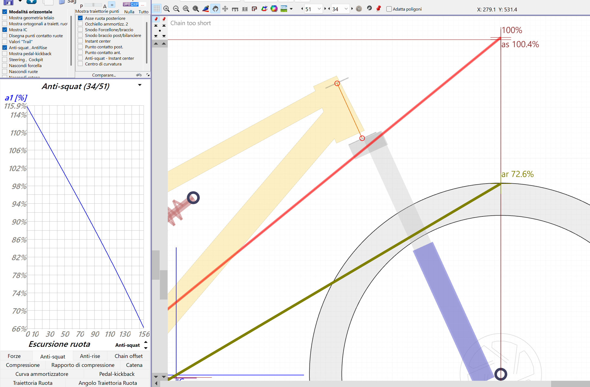Click the landscape background image icon
This screenshot has height=387, width=590.
(284, 9)
